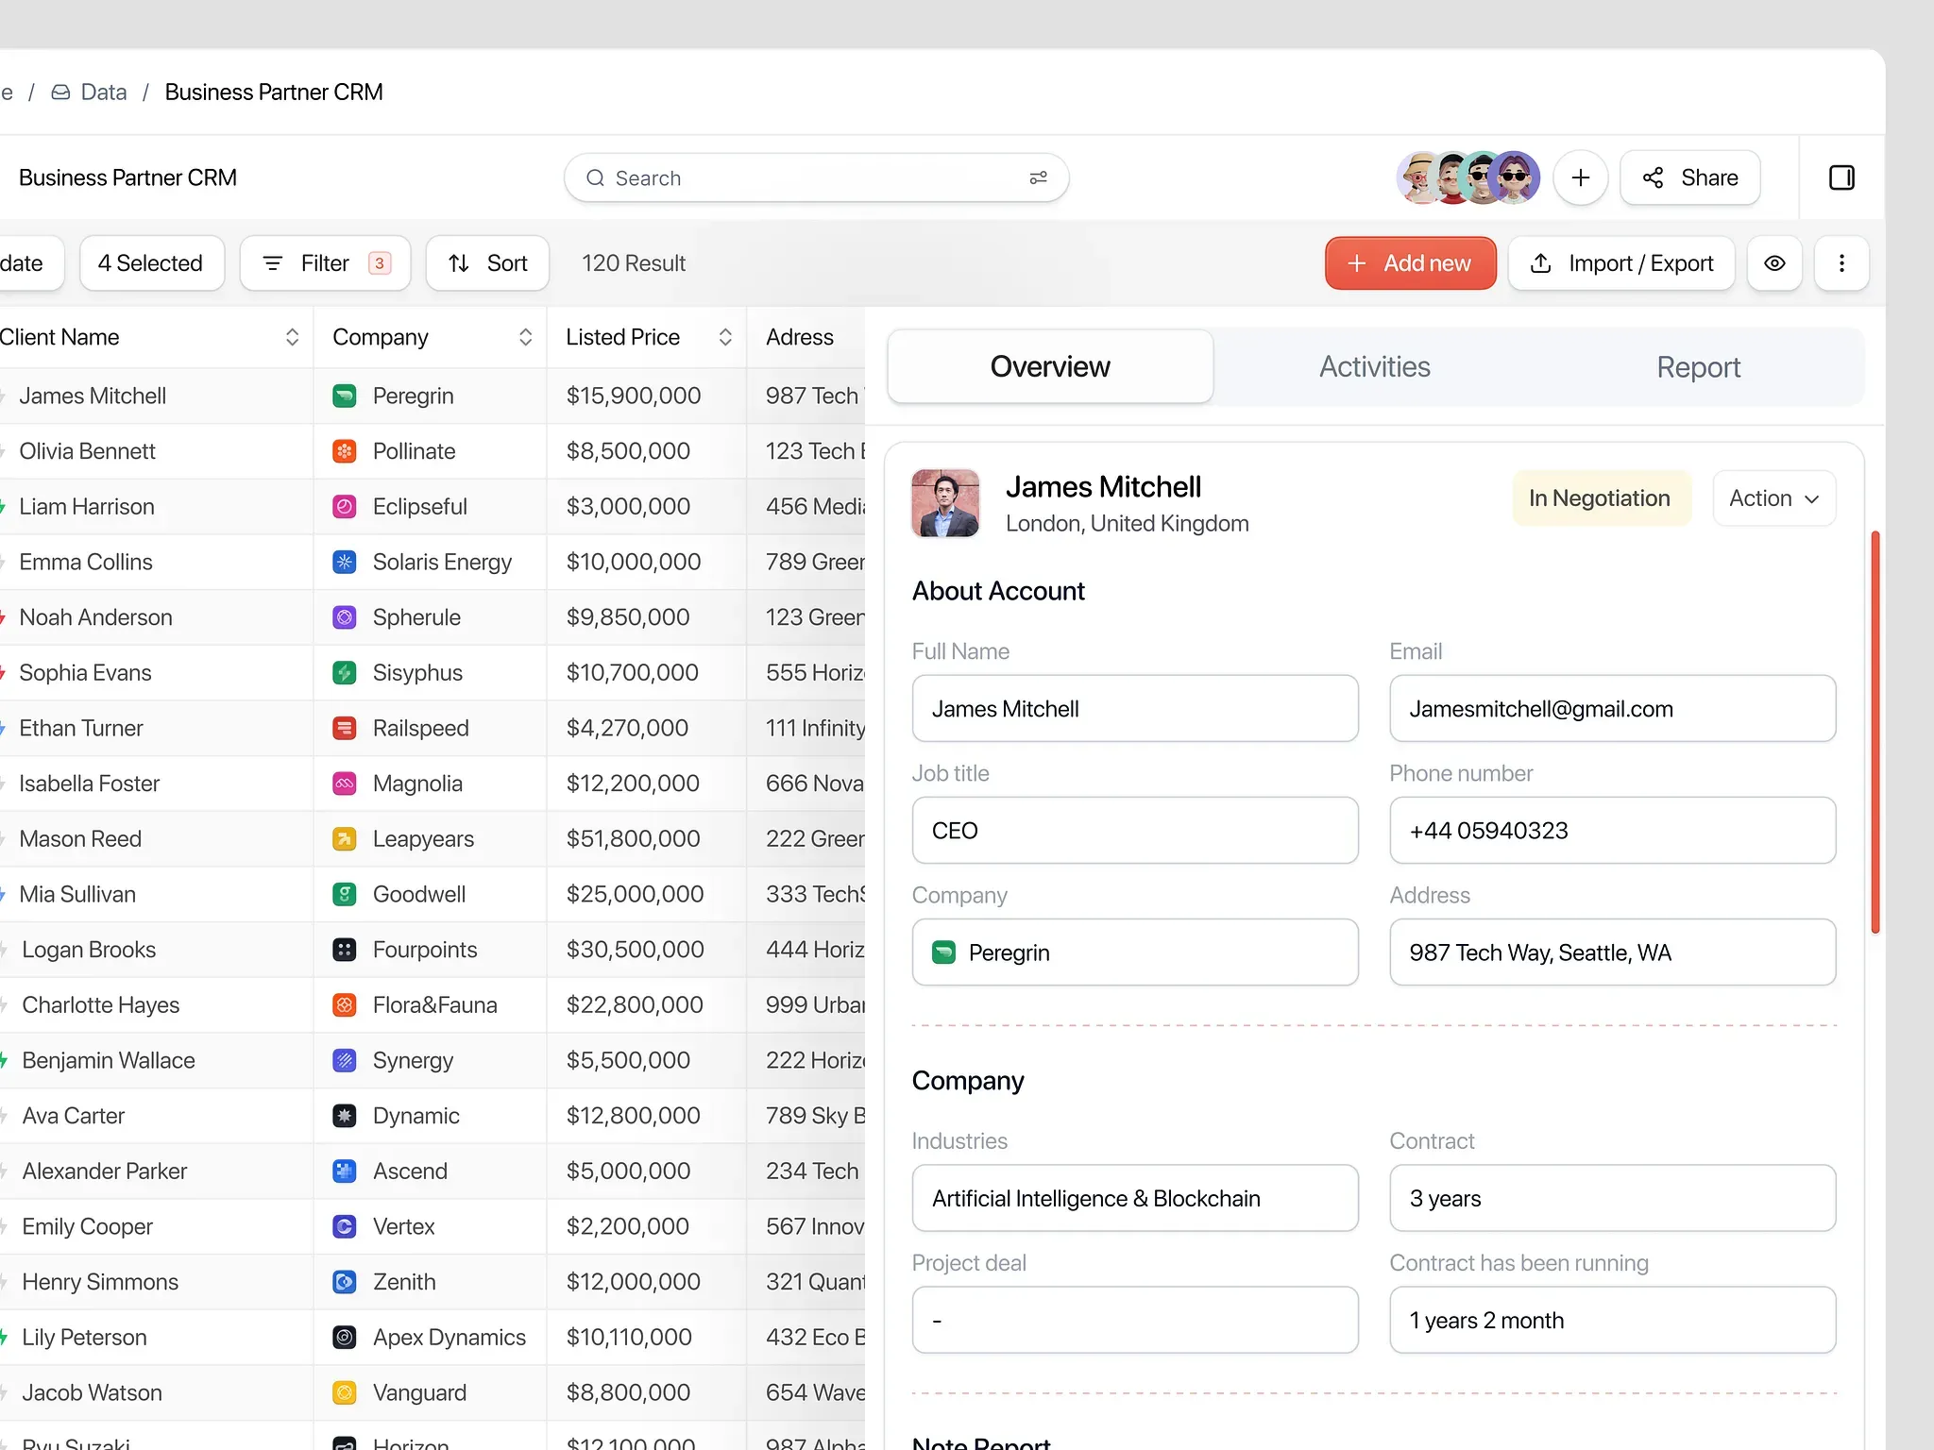Click the plus icon beside avatars
1934x1450 pixels.
click(1580, 177)
